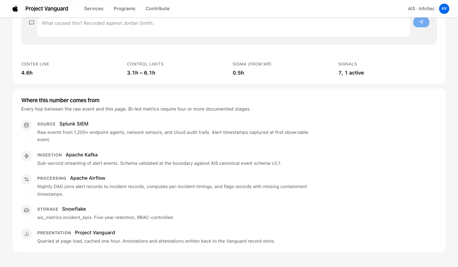Click the SIGMA (FROM MR) label
This screenshot has width=458, height=267.
(x=252, y=64)
